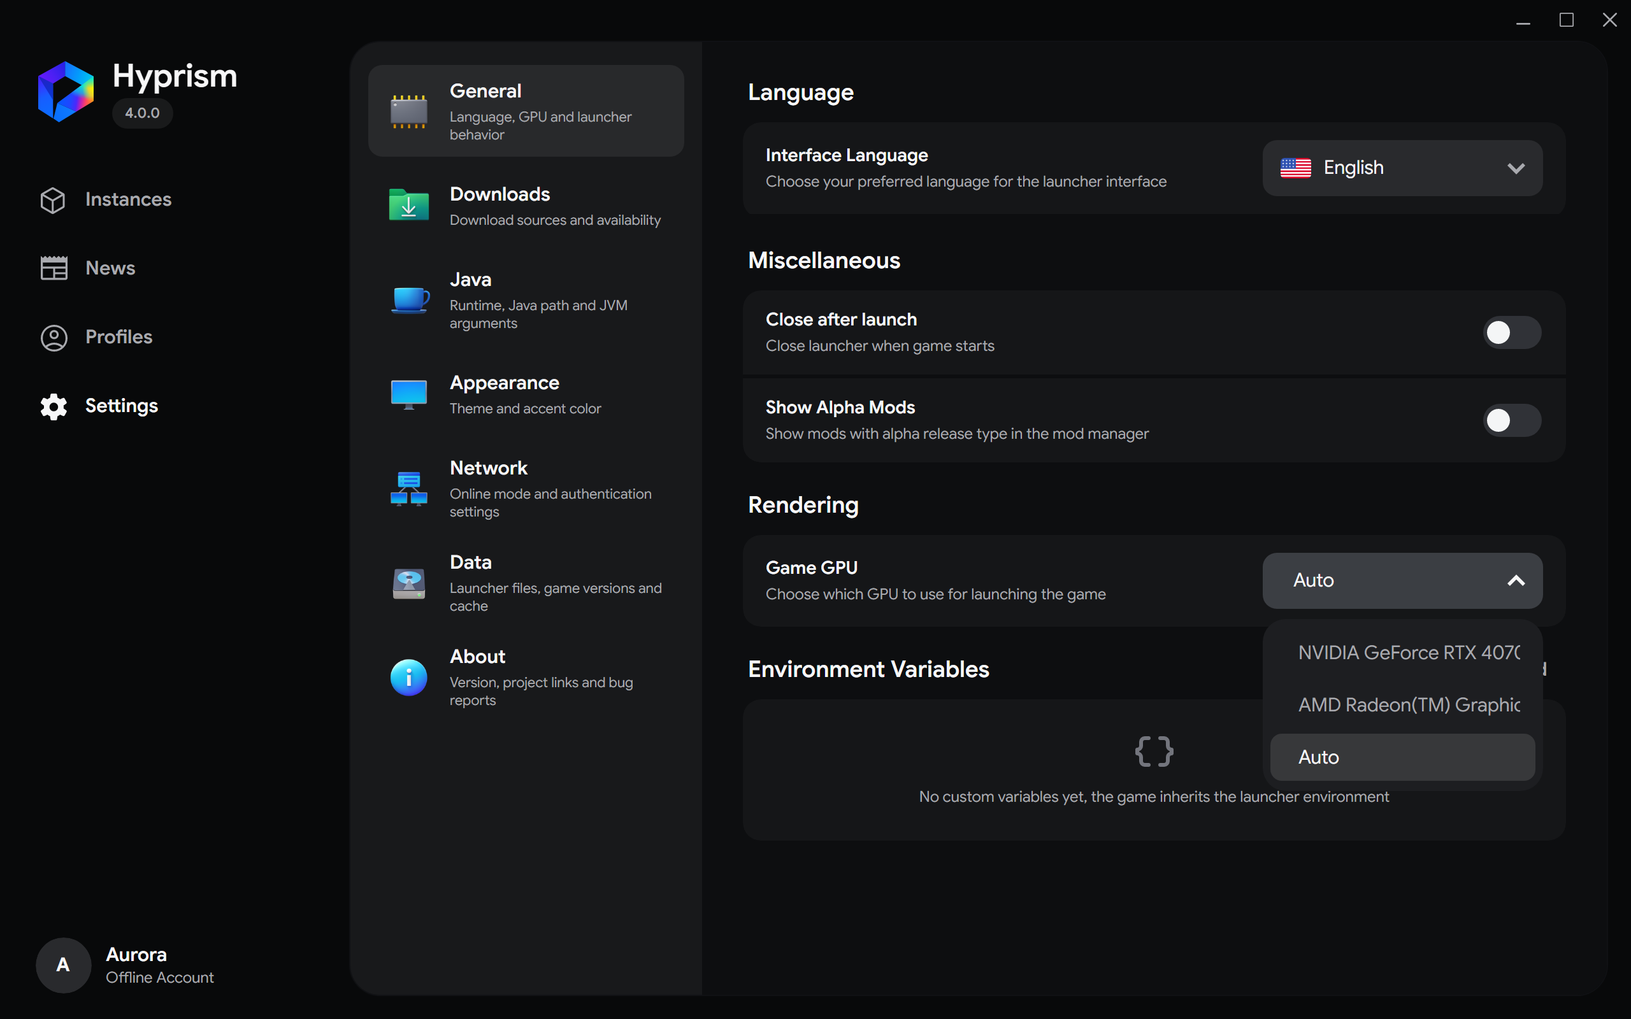The image size is (1631, 1019).
Task: Open the Interface Language English dropdown
Action: [x=1402, y=167]
